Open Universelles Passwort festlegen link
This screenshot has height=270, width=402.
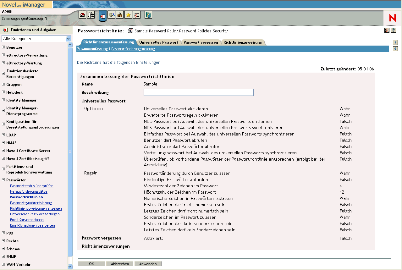pyautogui.click(x=35, y=214)
